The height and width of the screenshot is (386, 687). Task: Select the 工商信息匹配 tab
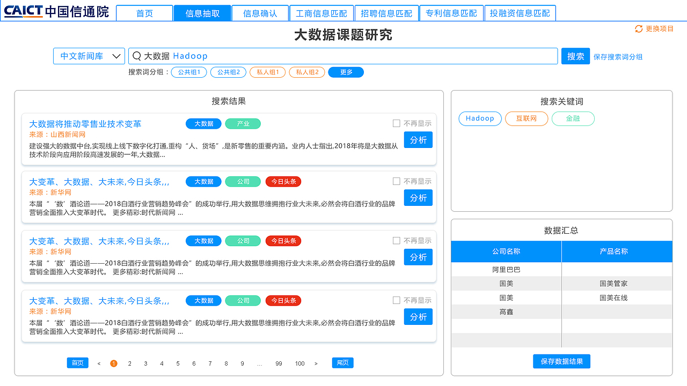[x=321, y=13]
